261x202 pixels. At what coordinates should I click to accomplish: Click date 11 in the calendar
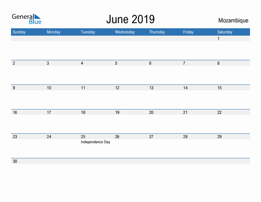[83, 88]
